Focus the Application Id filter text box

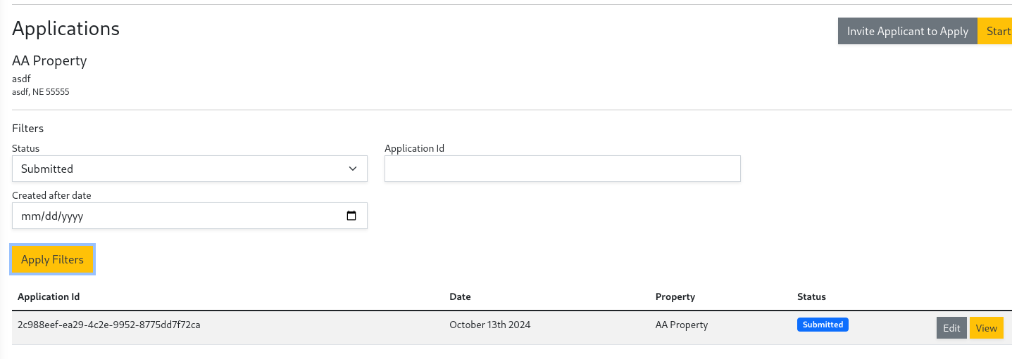click(x=562, y=169)
